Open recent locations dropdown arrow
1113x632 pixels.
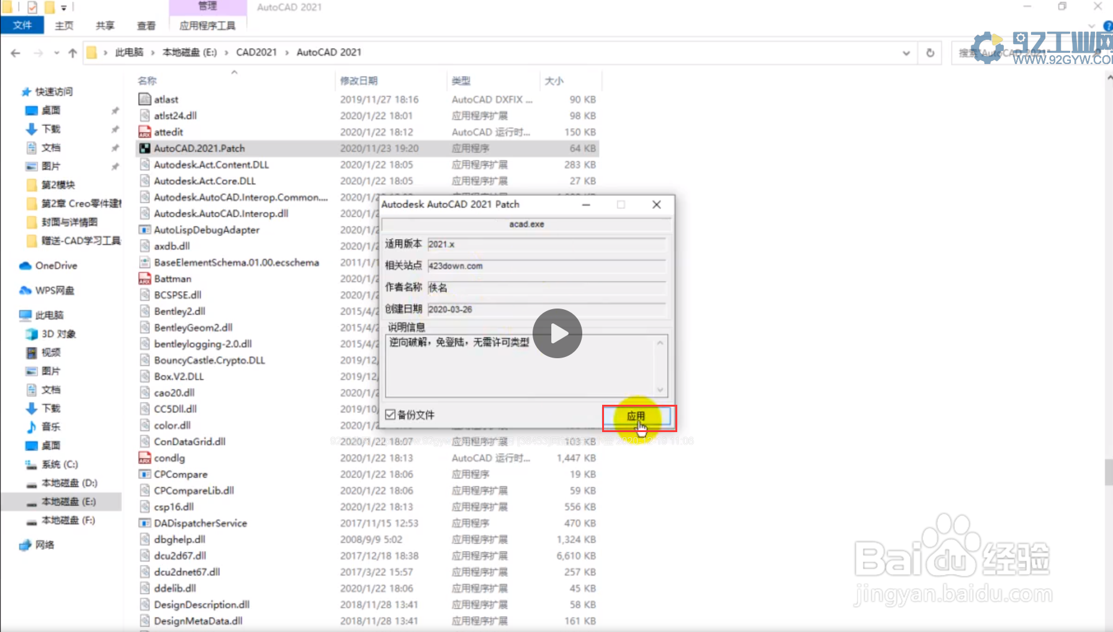click(56, 53)
